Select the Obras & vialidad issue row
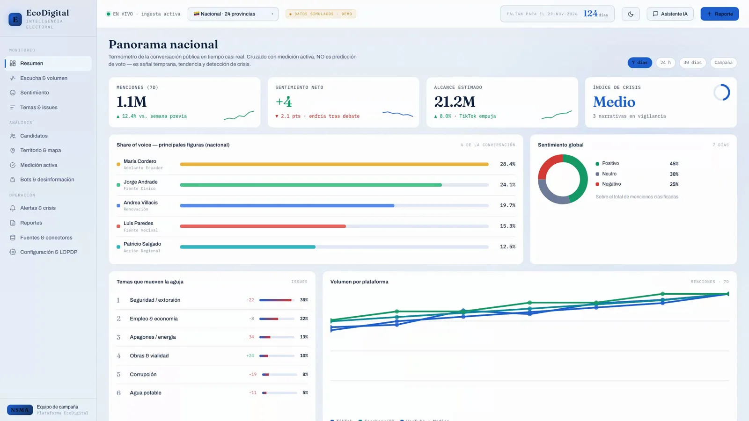Viewport: 749px width, 421px height. (212, 356)
